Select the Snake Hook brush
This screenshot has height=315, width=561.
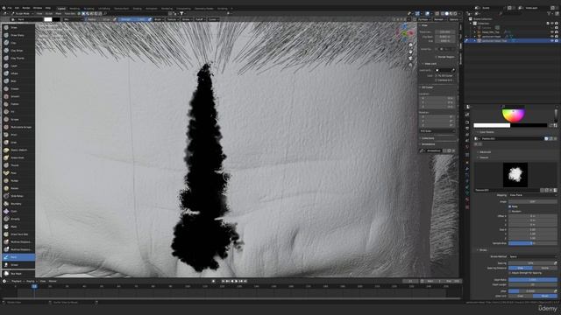[18, 157]
